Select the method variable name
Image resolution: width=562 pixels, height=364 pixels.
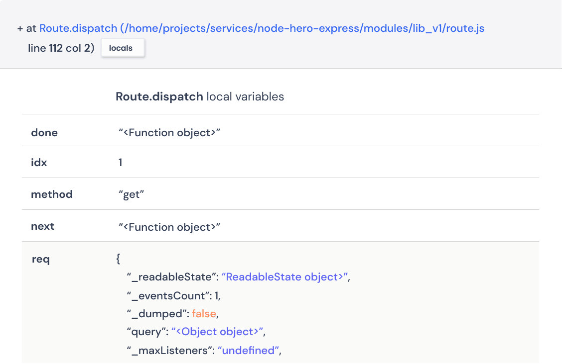[51, 194]
